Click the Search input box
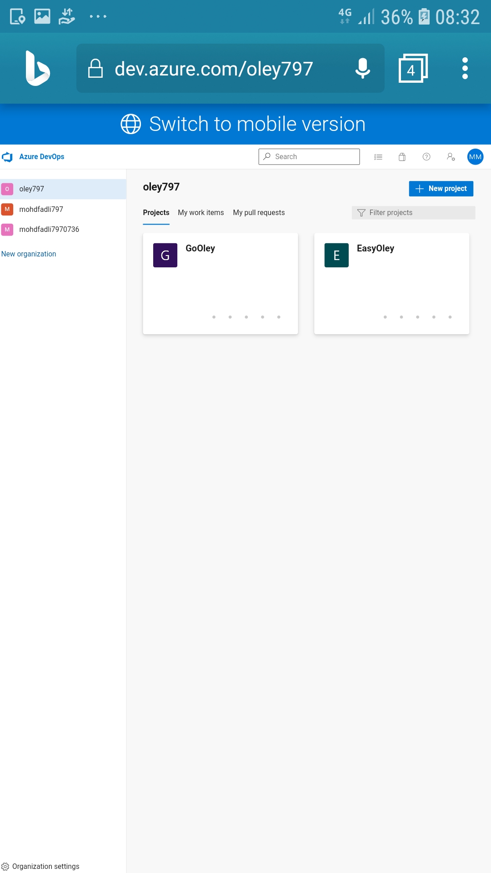This screenshot has height=873, width=491. click(309, 157)
